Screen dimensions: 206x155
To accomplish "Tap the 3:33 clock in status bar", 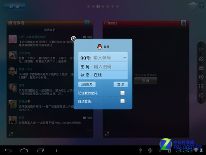I will pyautogui.click(x=184, y=150).
